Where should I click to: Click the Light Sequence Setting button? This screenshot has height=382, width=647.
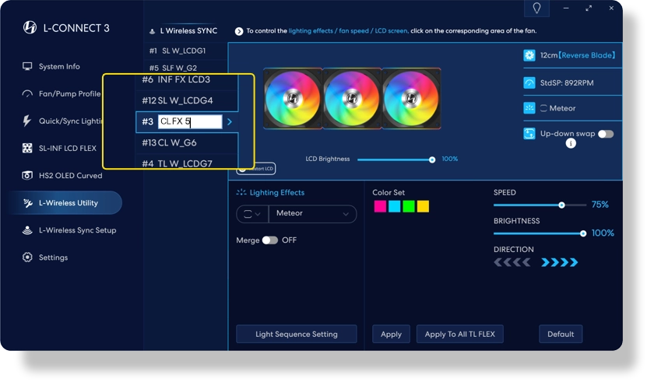tap(297, 334)
